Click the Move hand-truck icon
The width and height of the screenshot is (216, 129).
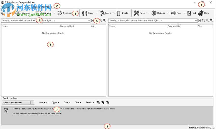tap(102, 13)
